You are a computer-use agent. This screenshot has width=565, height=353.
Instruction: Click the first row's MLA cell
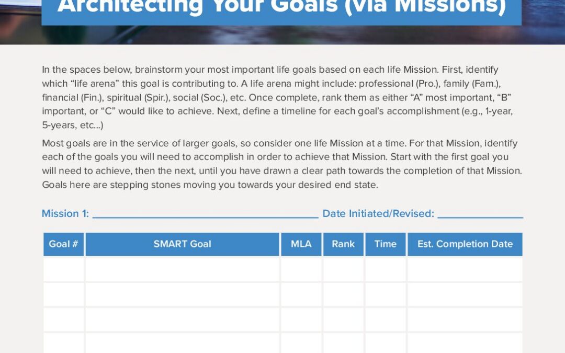pyautogui.click(x=301, y=269)
